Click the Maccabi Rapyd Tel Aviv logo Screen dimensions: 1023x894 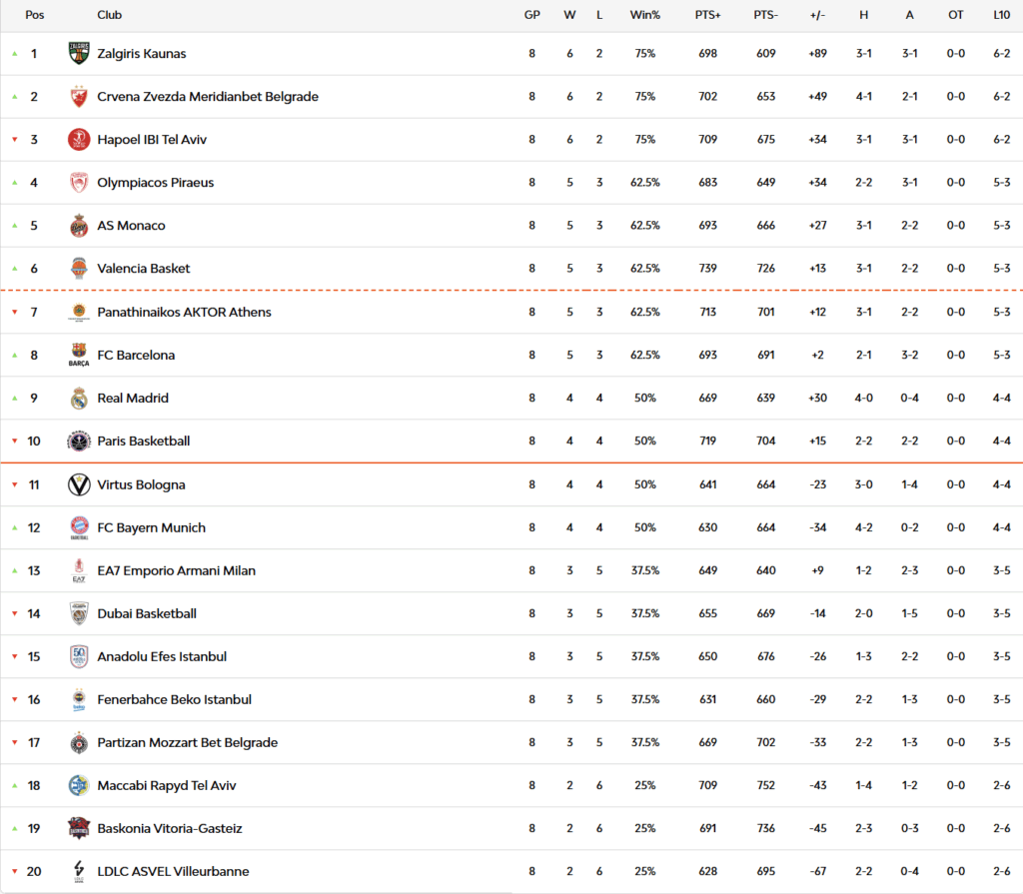(x=79, y=786)
